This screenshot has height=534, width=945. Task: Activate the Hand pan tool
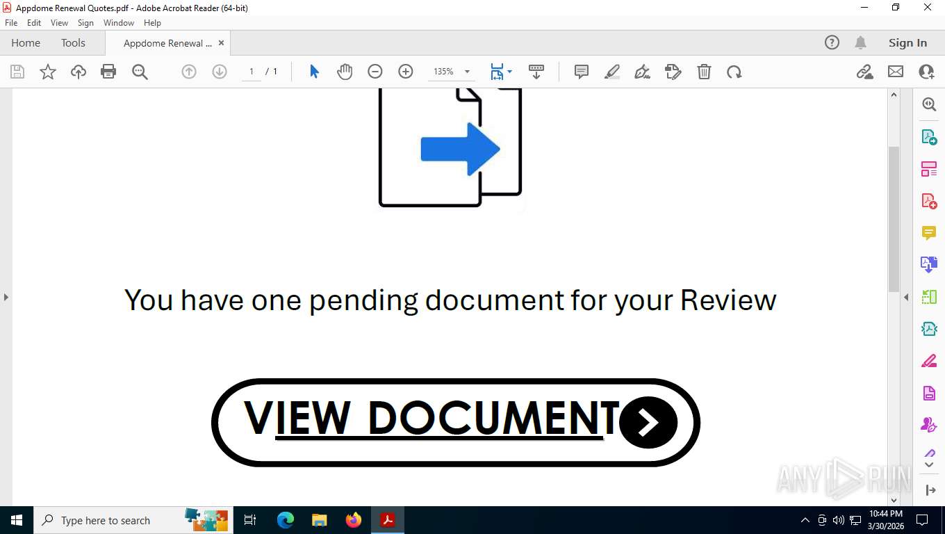pyautogui.click(x=345, y=72)
